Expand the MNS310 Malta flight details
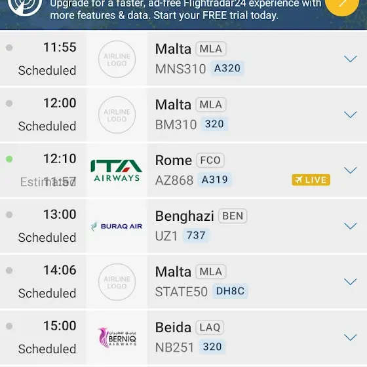Image resolution: width=367 pixels, height=367 pixels. click(x=351, y=59)
